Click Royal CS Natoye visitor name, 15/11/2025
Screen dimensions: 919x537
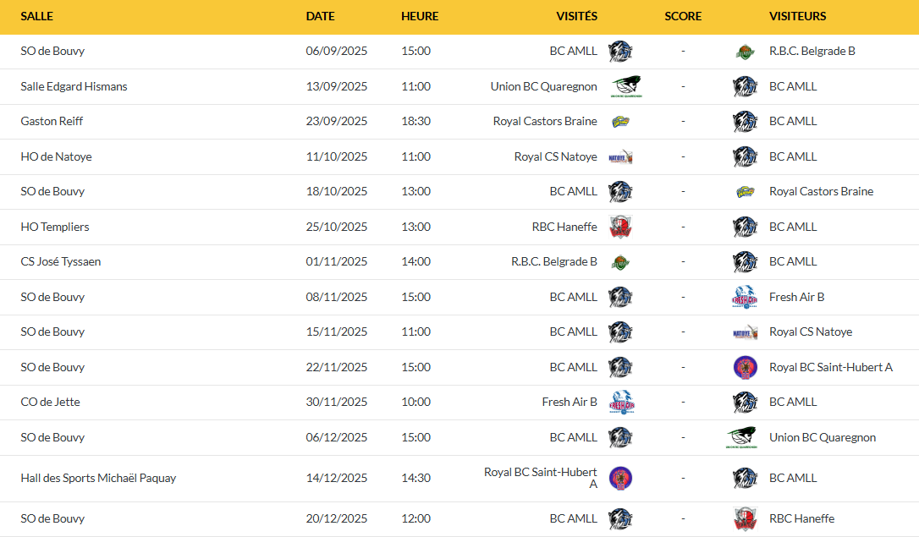tap(811, 332)
